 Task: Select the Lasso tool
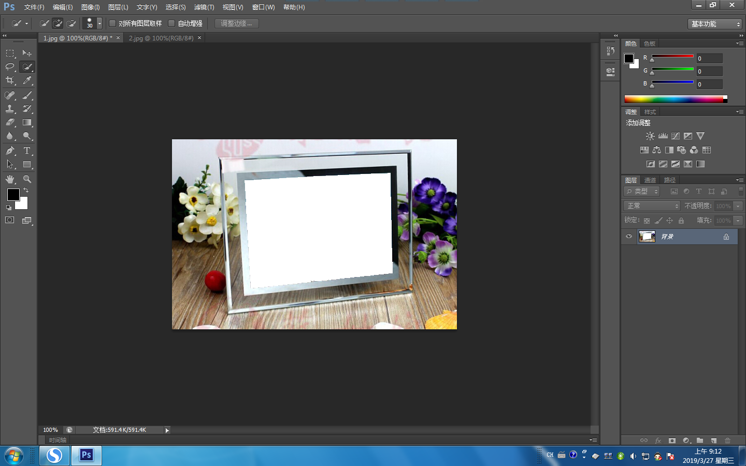click(x=10, y=67)
